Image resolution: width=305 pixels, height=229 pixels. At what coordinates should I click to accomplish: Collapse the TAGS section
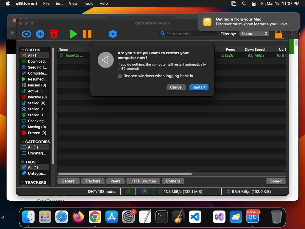[23, 162]
